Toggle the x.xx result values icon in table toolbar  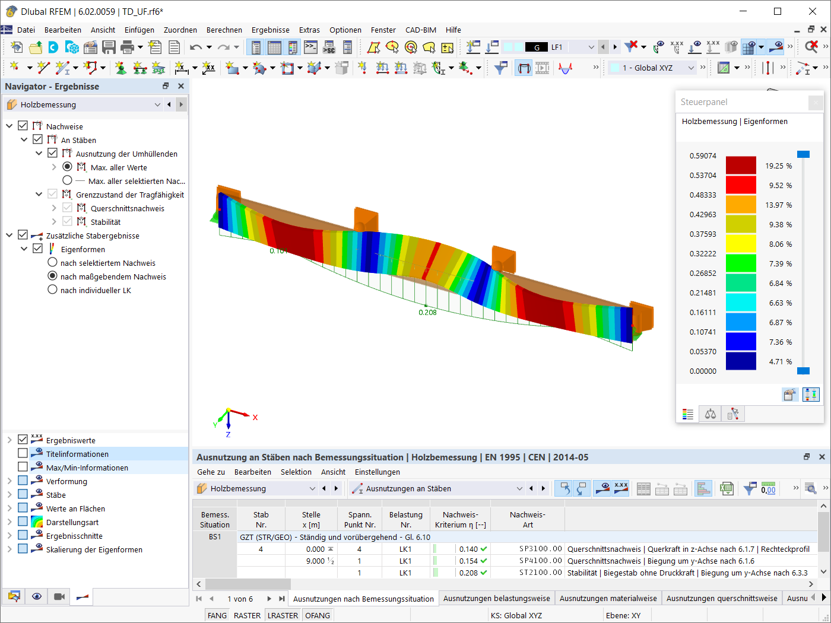point(621,488)
